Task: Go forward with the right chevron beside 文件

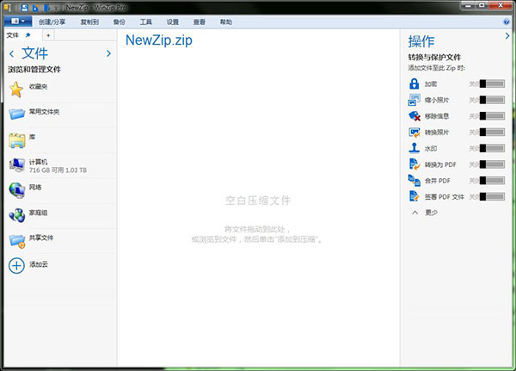Action: (108, 53)
